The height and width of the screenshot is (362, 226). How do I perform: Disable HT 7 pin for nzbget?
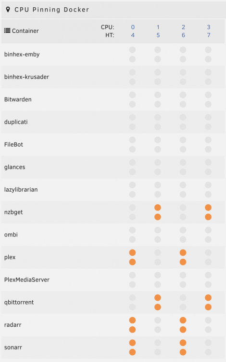pyautogui.click(x=208, y=217)
